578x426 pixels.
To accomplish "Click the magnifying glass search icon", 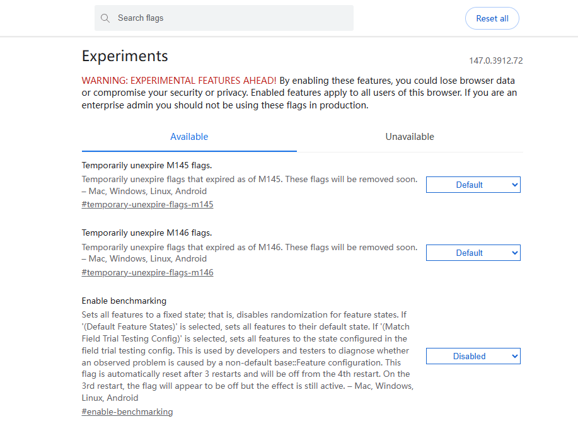I will [105, 18].
